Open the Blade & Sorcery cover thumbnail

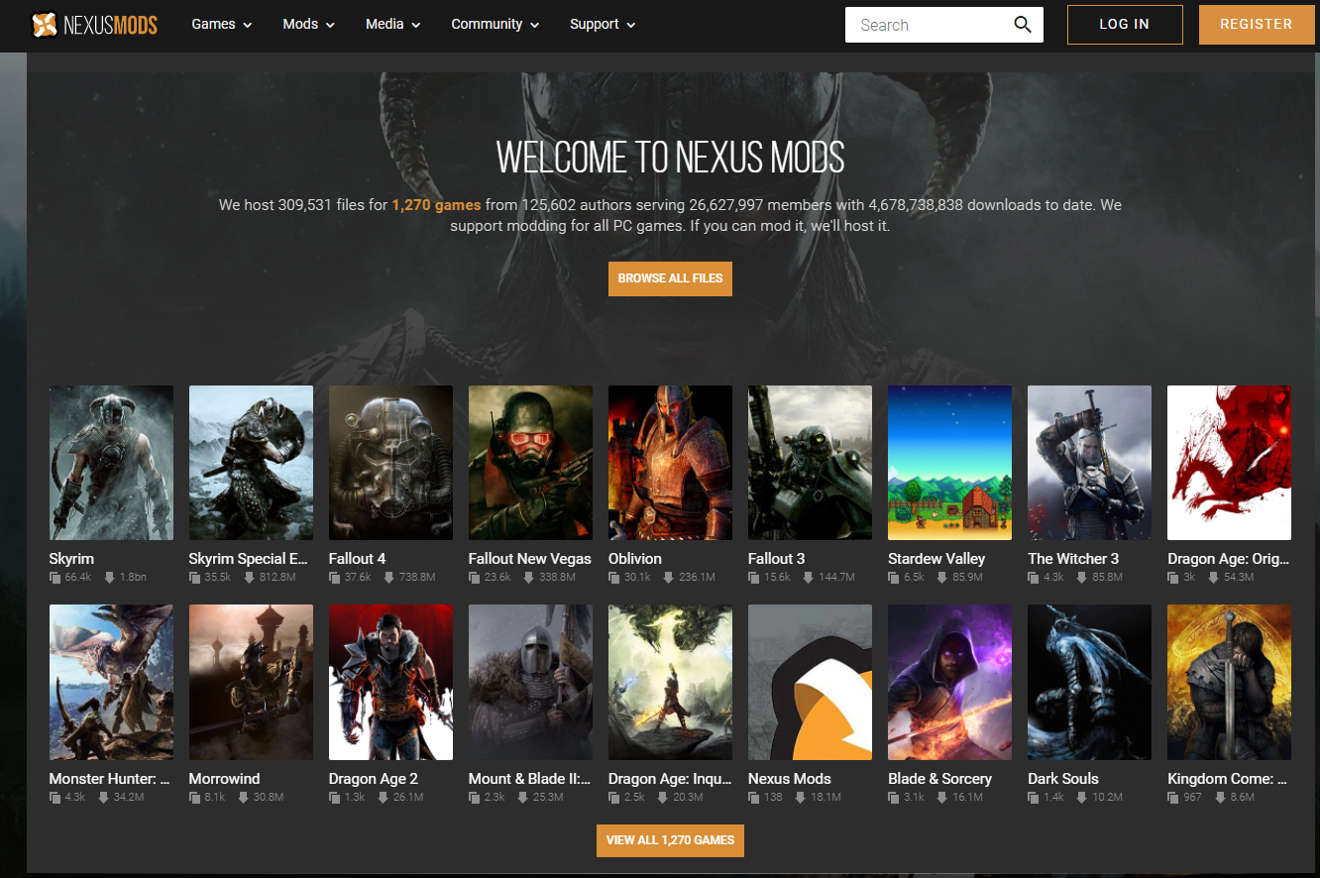(x=949, y=683)
